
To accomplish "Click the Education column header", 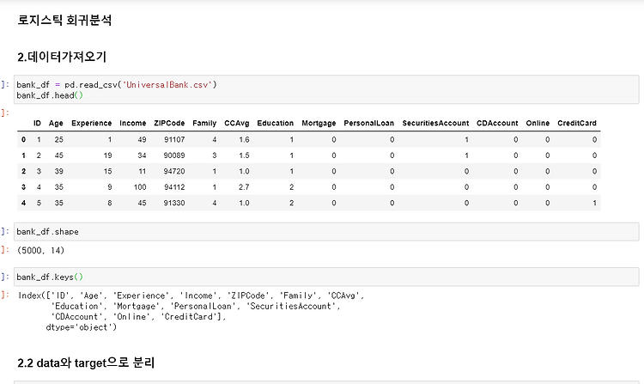I will [x=275, y=123].
